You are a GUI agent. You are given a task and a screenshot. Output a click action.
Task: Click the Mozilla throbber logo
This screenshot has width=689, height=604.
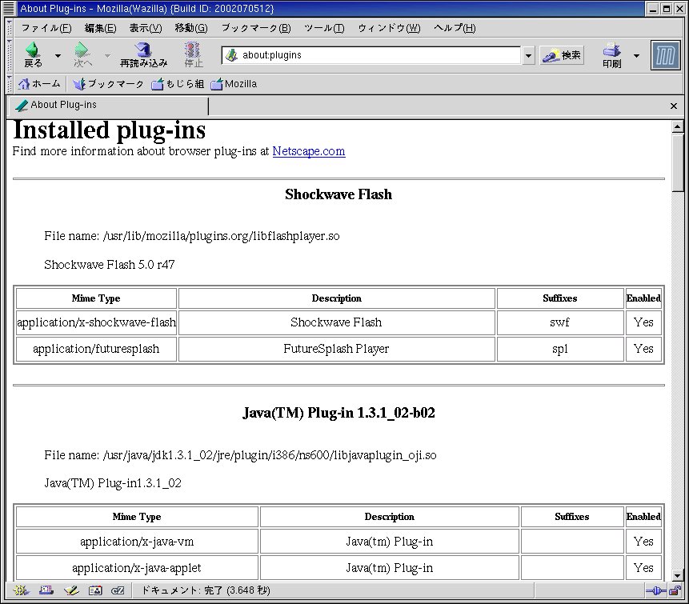click(665, 55)
